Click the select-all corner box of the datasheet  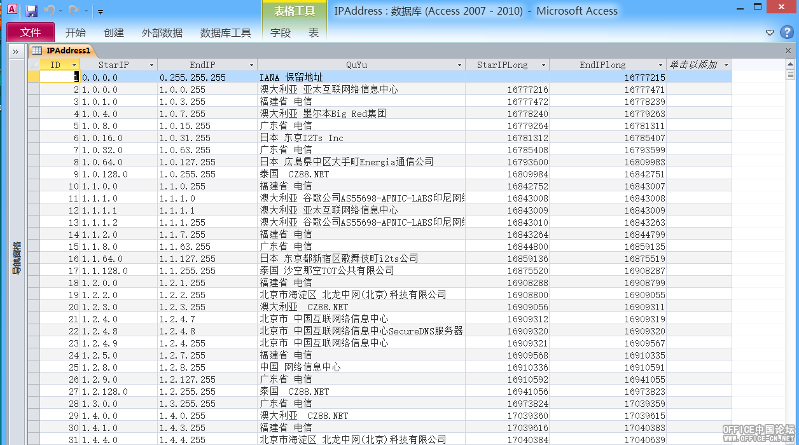(34, 65)
